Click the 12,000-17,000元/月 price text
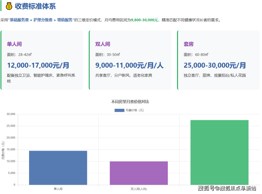 (38, 65)
